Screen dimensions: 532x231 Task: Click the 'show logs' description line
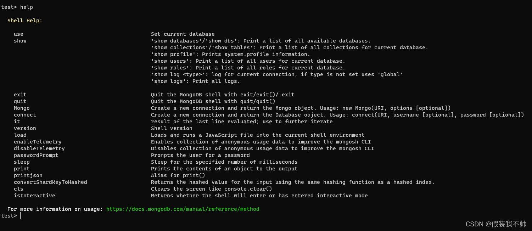tap(195, 81)
